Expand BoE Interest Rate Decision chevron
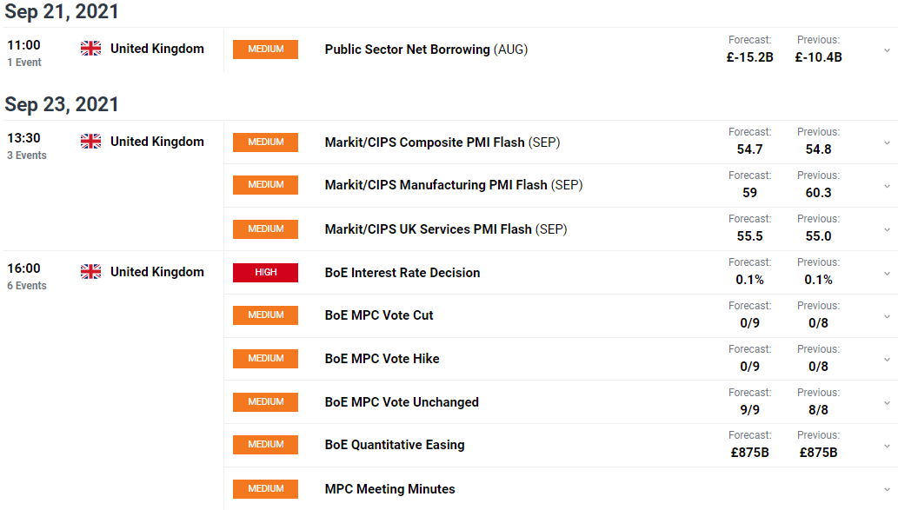 point(887,274)
